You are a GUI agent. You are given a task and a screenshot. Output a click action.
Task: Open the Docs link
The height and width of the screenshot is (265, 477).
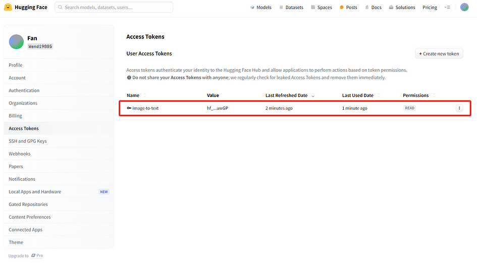[373, 7]
